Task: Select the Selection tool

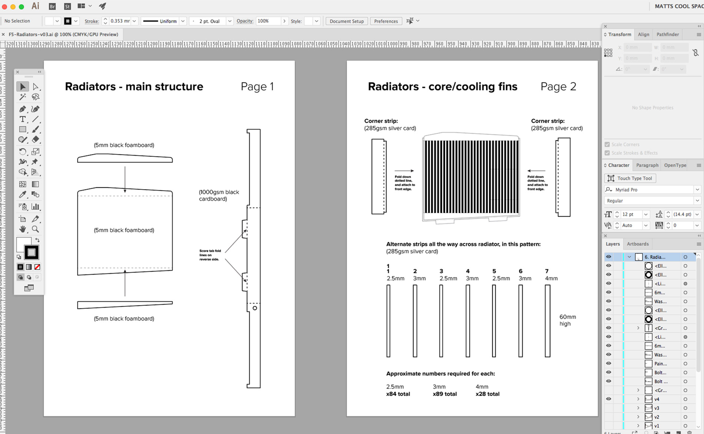Action: coord(23,86)
